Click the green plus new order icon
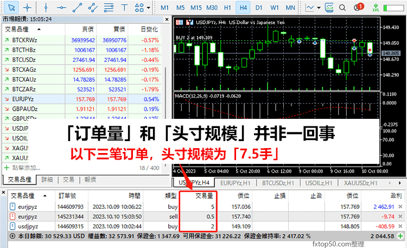 tap(400, 236)
